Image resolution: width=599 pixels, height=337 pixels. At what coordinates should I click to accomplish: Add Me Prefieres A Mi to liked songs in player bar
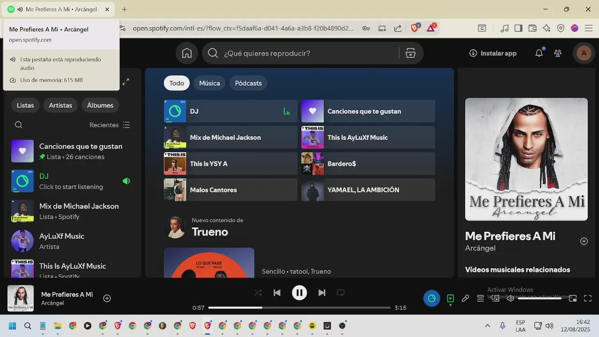[x=107, y=298]
